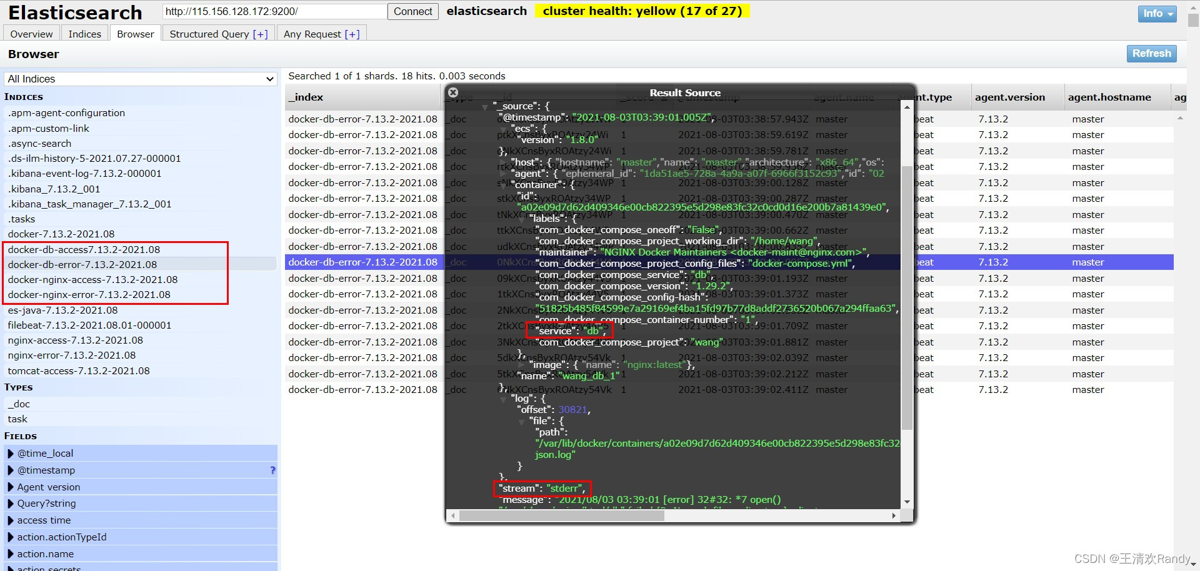This screenshot has width=1200, height=571.
Task: Sort results by agent.hostname column header
Action: [1116, 97]
